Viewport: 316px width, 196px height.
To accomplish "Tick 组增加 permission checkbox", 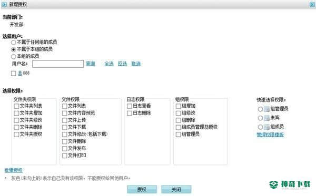I will [178, 106].
